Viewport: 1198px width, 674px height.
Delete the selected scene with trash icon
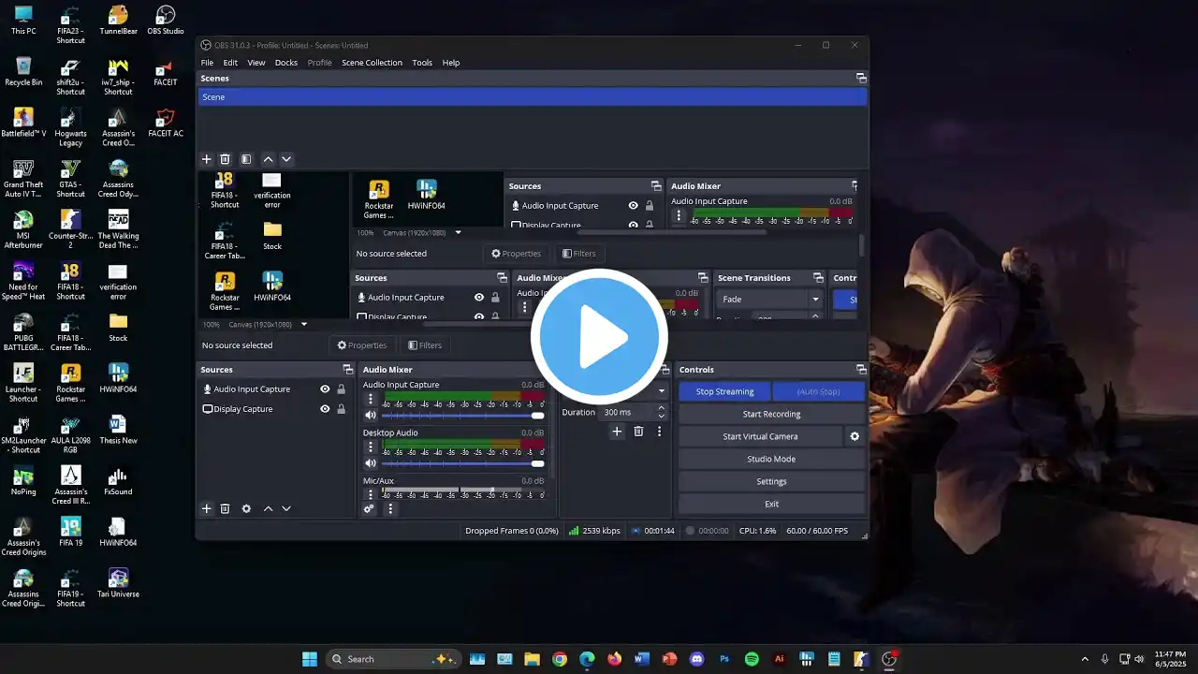click(225, 159)
